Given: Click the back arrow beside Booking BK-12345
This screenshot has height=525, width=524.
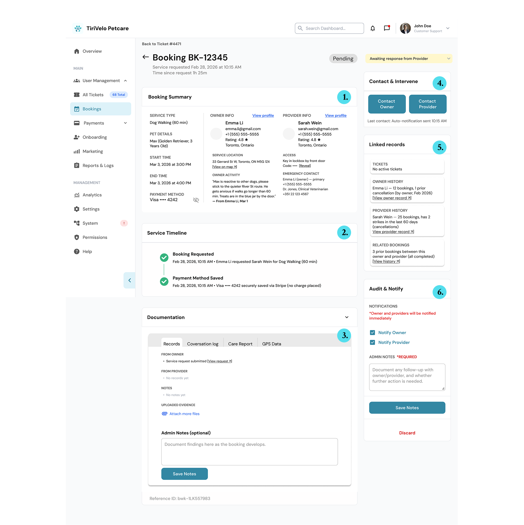Looking at the screenshot, I should pos(146,57).
